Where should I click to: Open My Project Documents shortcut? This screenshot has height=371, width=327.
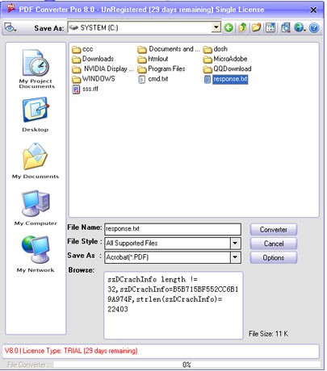coord(36,69)
